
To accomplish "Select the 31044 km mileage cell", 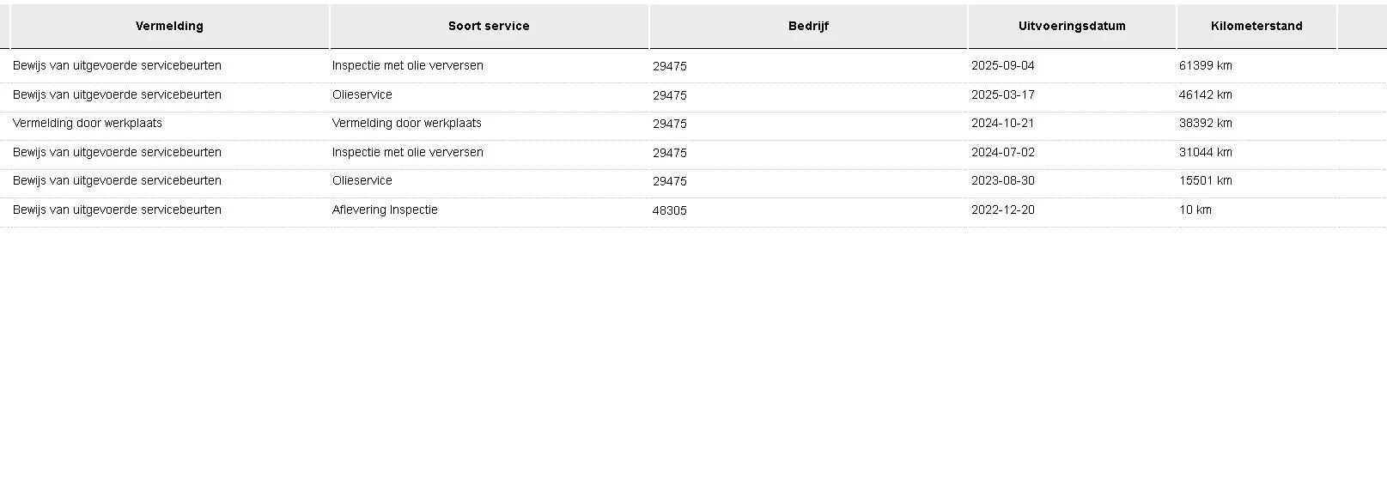I will (x=1206, y=152).
